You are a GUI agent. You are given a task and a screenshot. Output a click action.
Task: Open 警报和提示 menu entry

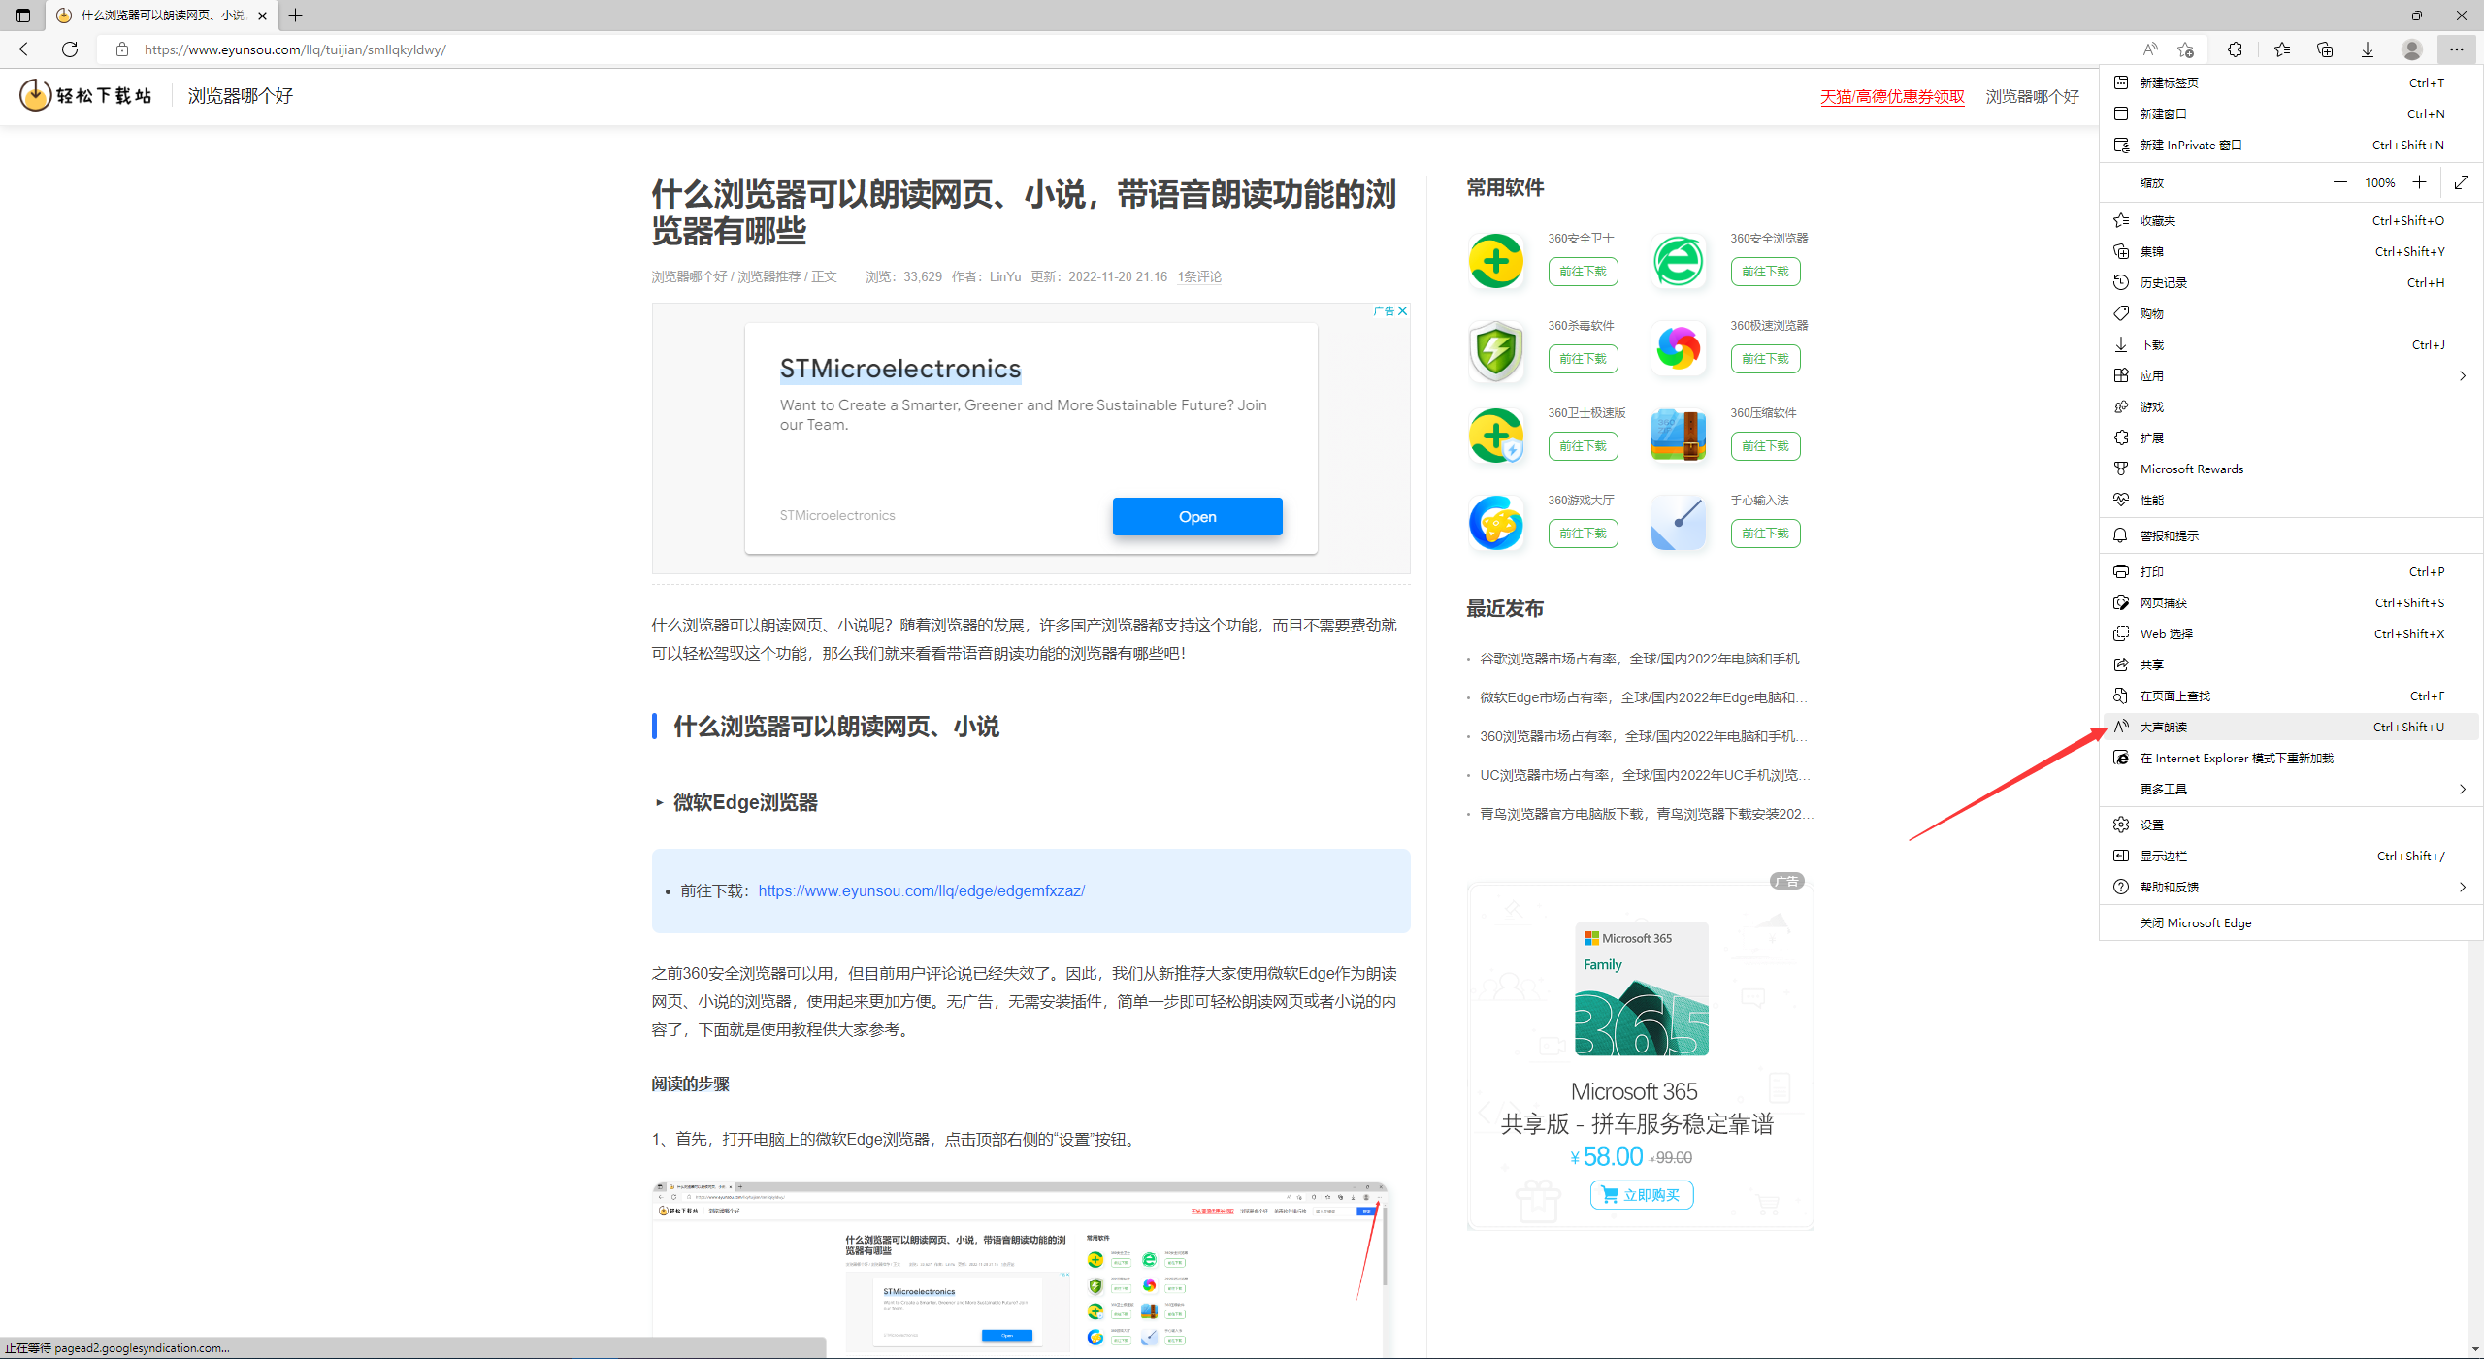(x=2290, y=535)
